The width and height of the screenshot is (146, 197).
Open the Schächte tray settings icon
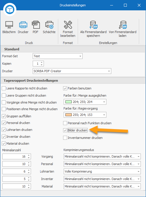tap(49, 25)
